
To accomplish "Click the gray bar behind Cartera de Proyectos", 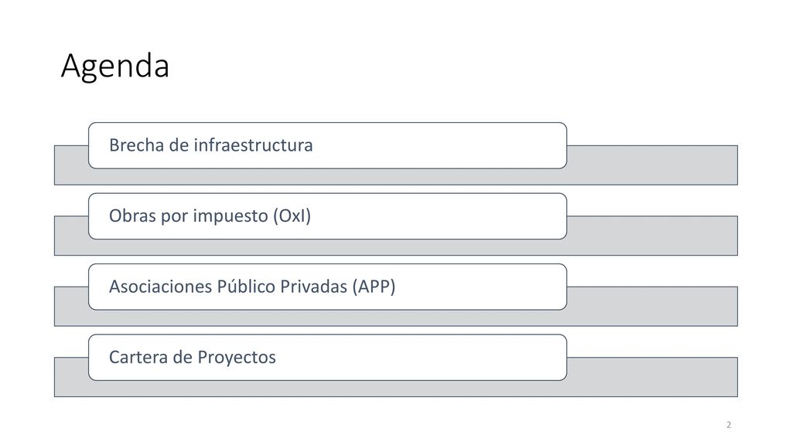I will pos(651,377).
